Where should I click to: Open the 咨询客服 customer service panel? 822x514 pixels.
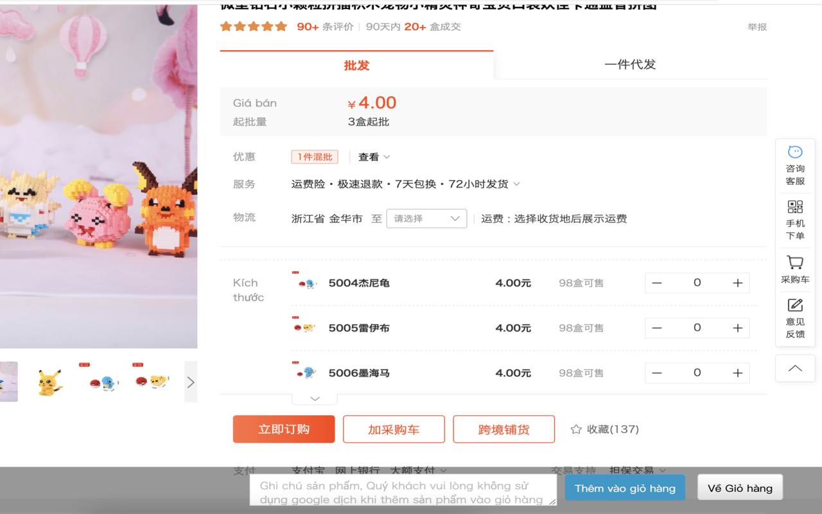795,164
